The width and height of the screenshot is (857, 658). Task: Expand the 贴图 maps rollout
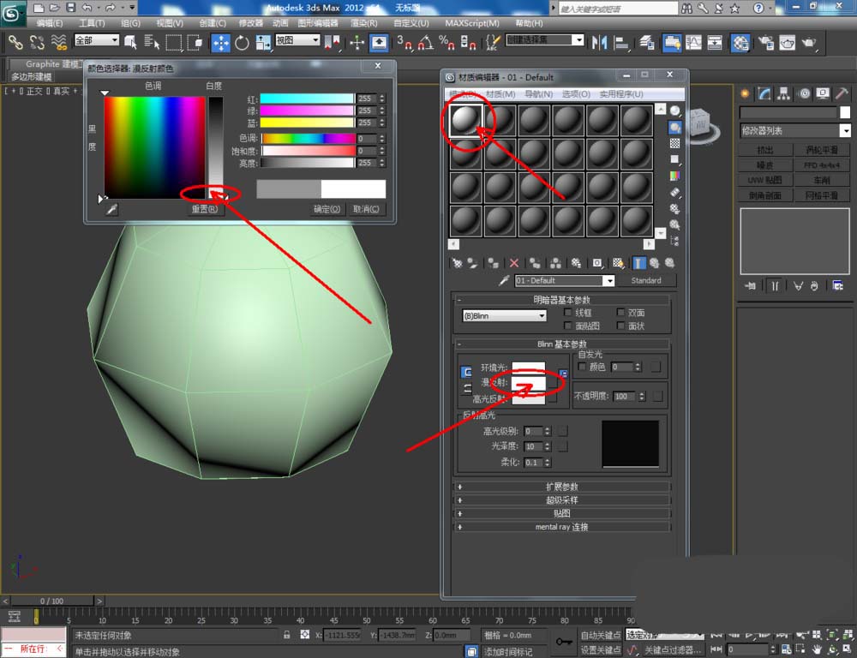(x=561, y=513)
